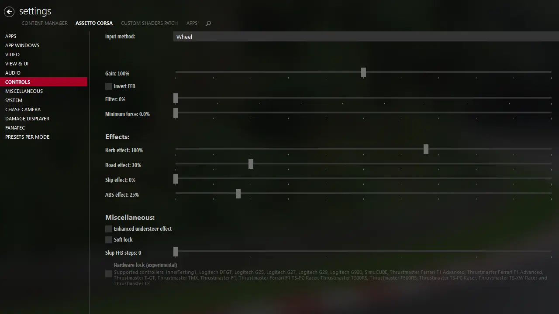The image size is (559, 314).
Task: Click the Skip FFB steps slider handle
Action: (x=176, y=252)
